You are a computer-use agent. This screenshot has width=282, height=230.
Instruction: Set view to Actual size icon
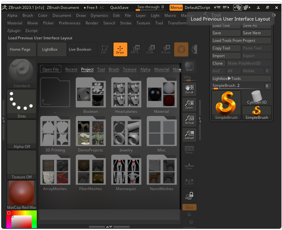[x=189, y=119]
